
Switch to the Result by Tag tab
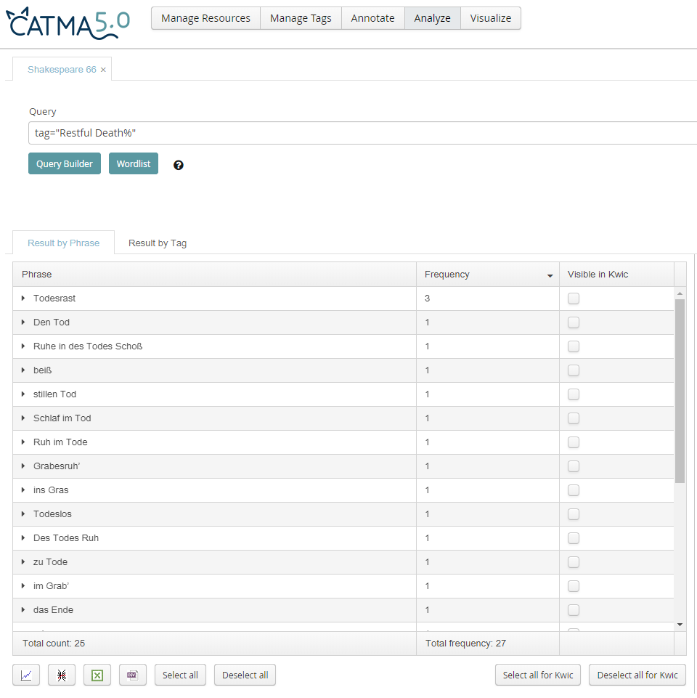(x=158, y=243)
